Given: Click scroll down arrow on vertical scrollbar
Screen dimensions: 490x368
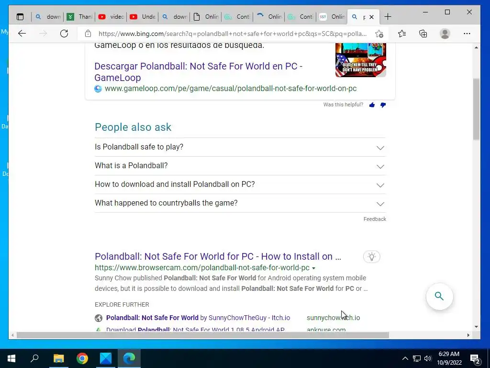Looking at the screenshot, I should point(476,327).
